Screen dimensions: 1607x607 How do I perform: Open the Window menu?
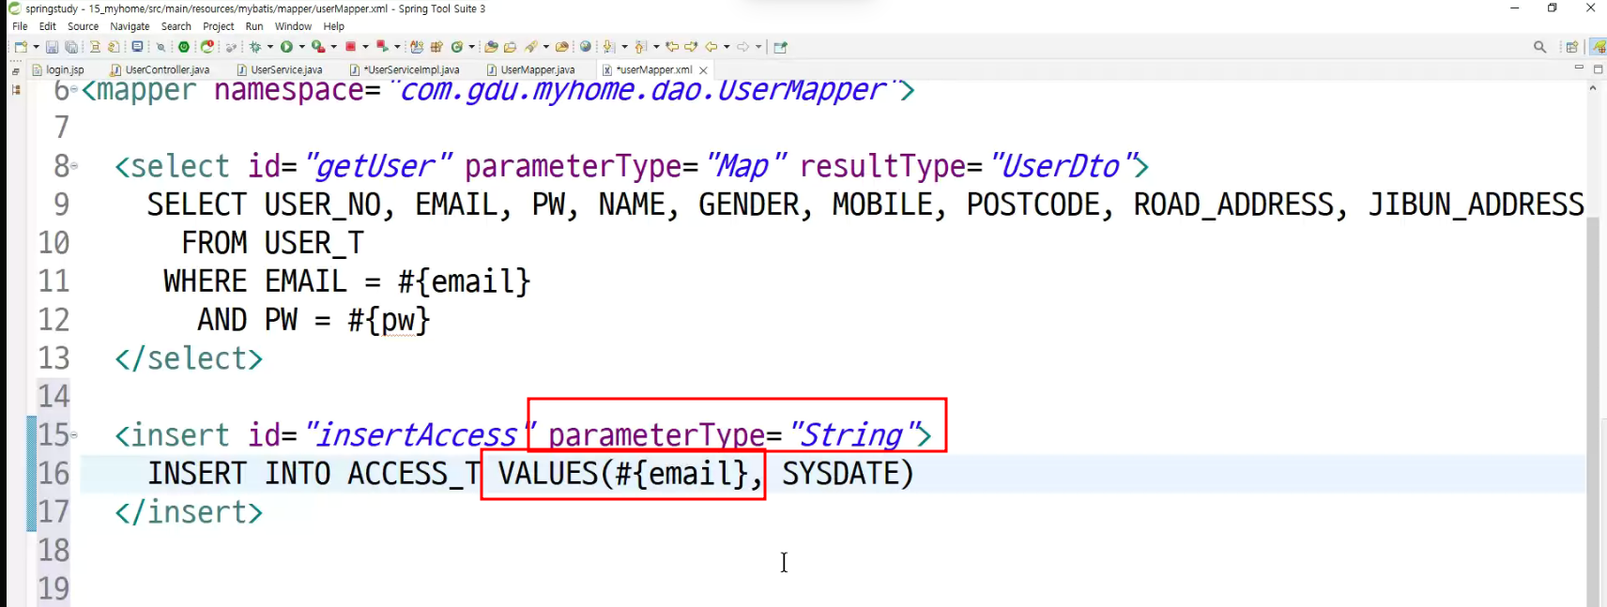pyautogui.click(x=293, y=26)
